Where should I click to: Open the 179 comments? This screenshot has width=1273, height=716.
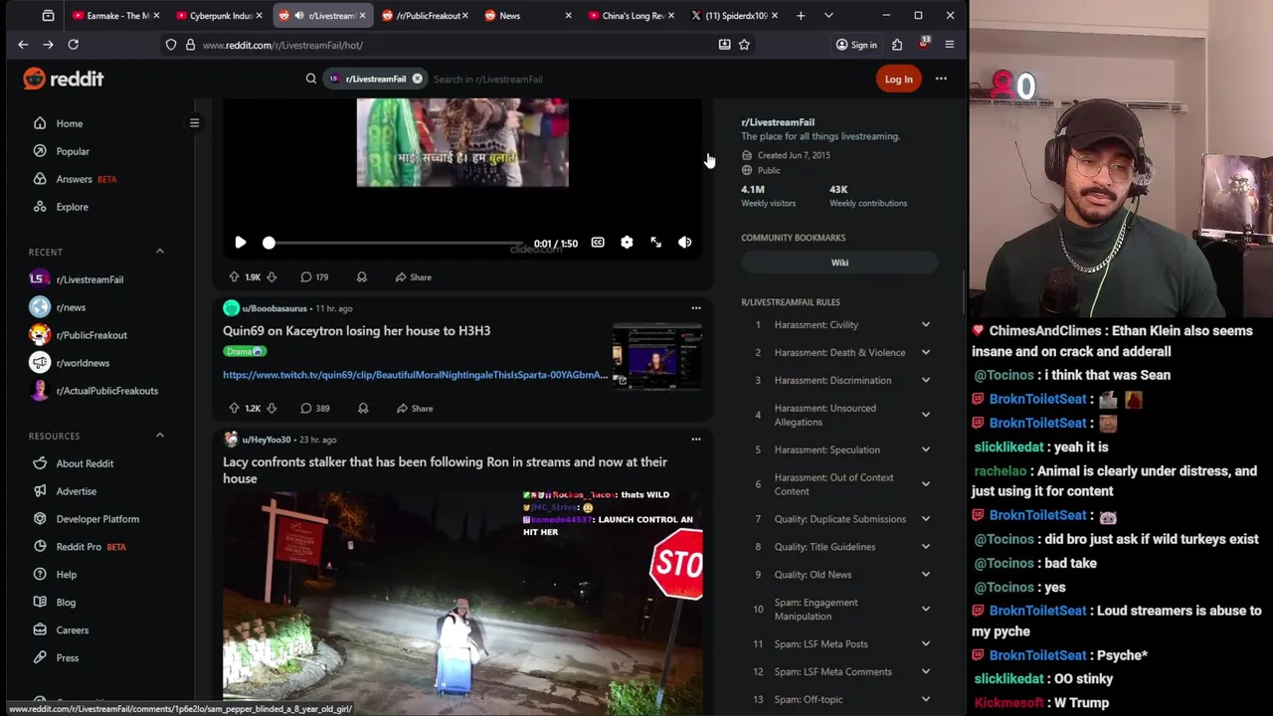(x=314, y=277)
